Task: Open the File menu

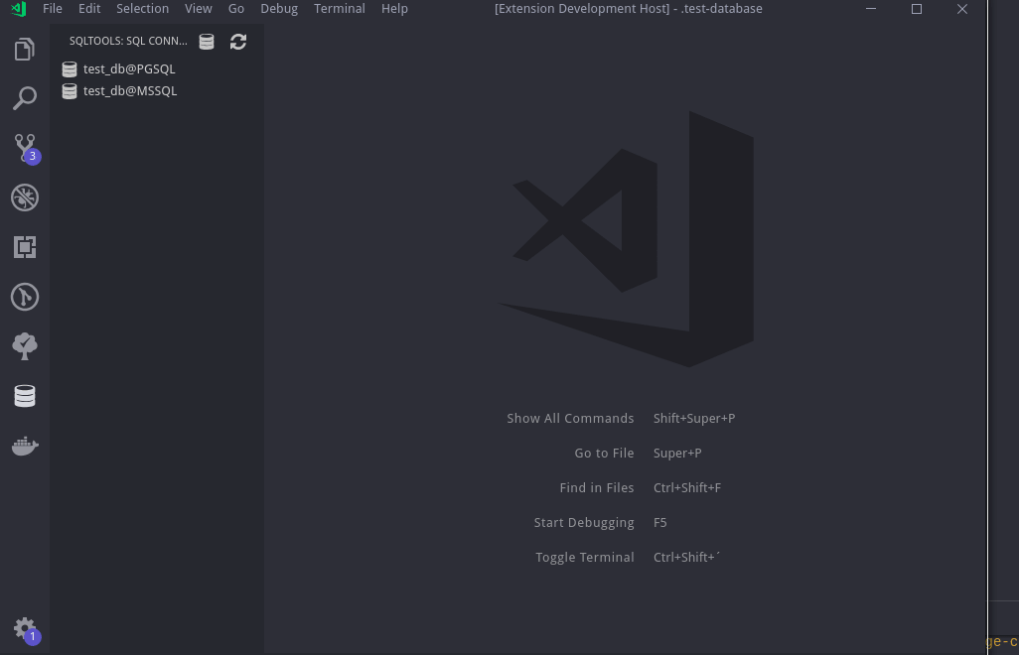Action: (53, 9)
